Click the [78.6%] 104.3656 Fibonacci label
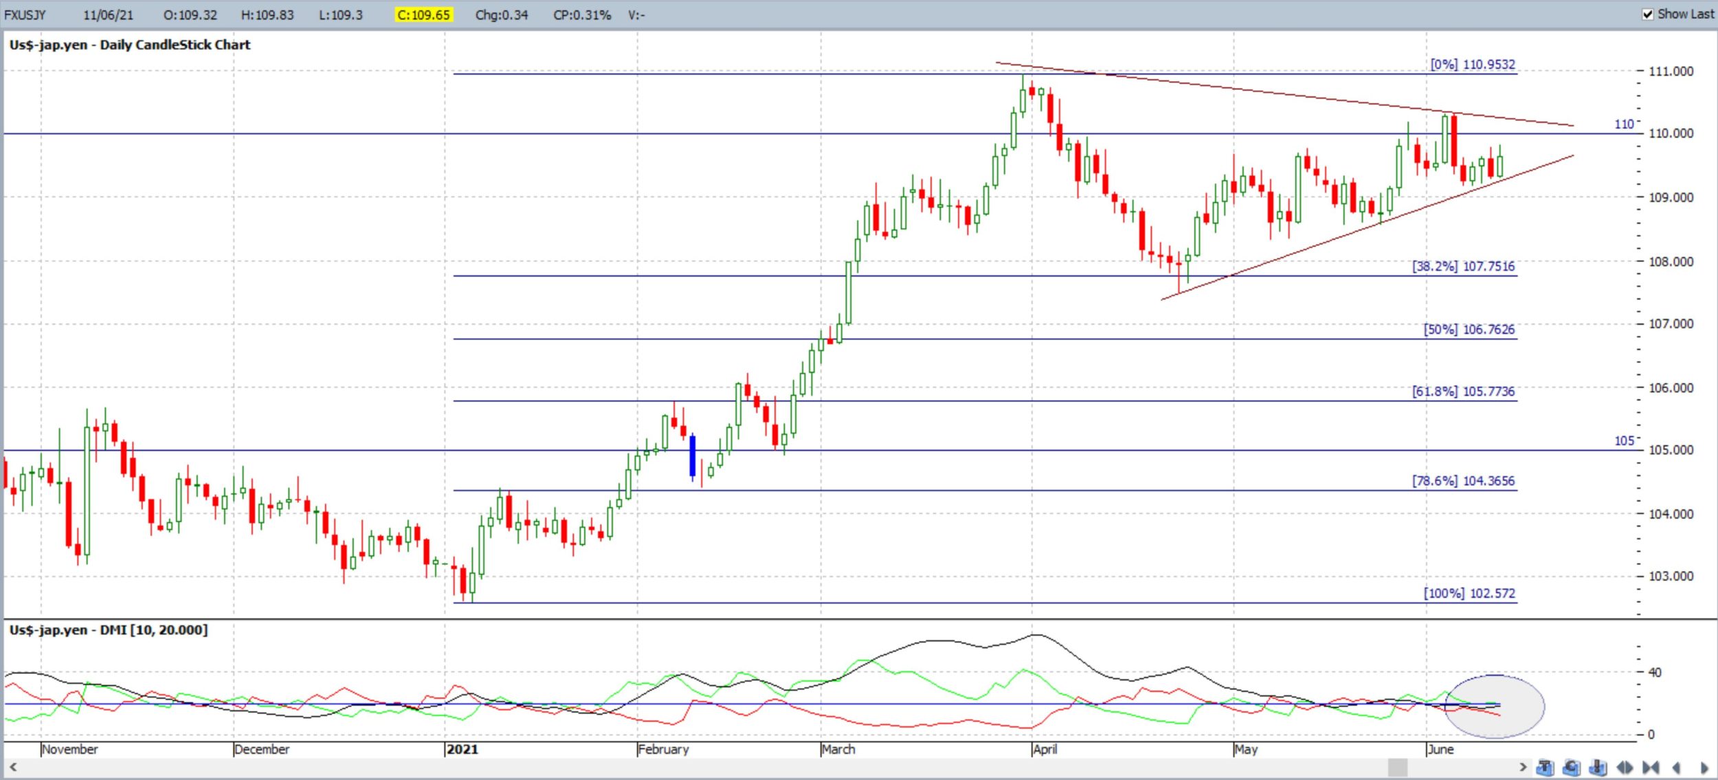This screenshot has height=780, width=1718. 1464,481
